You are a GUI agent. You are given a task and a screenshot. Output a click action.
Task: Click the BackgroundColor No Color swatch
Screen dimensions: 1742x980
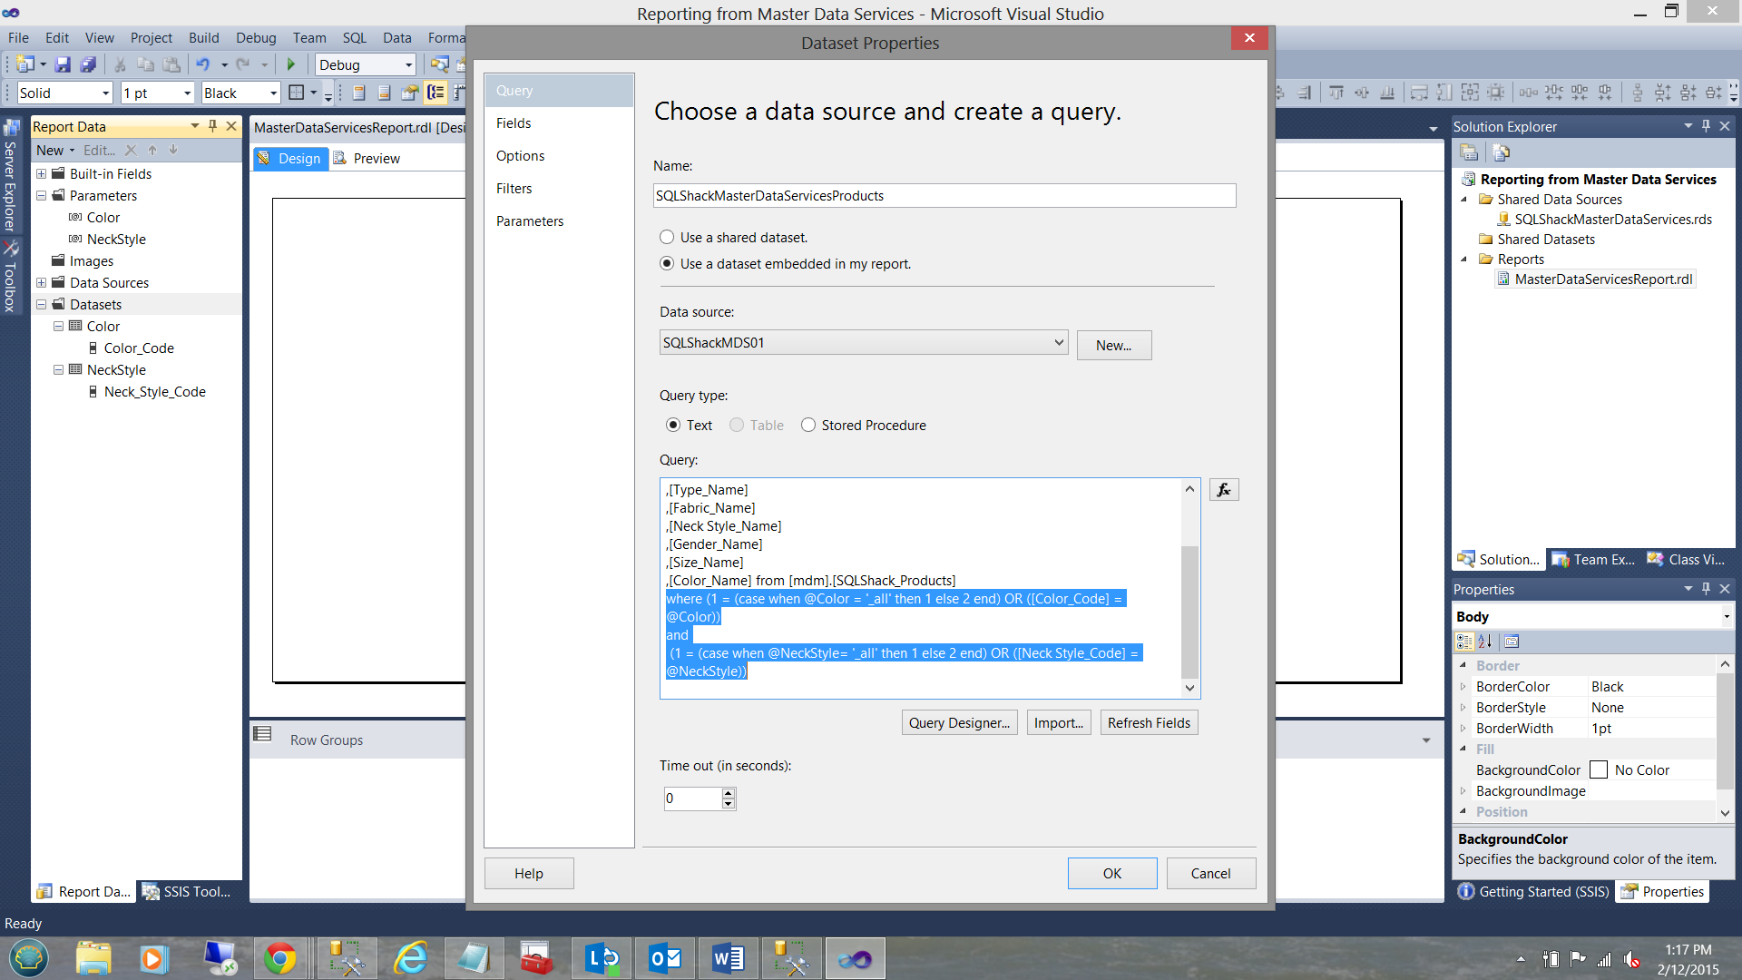tap(1599, 770)
